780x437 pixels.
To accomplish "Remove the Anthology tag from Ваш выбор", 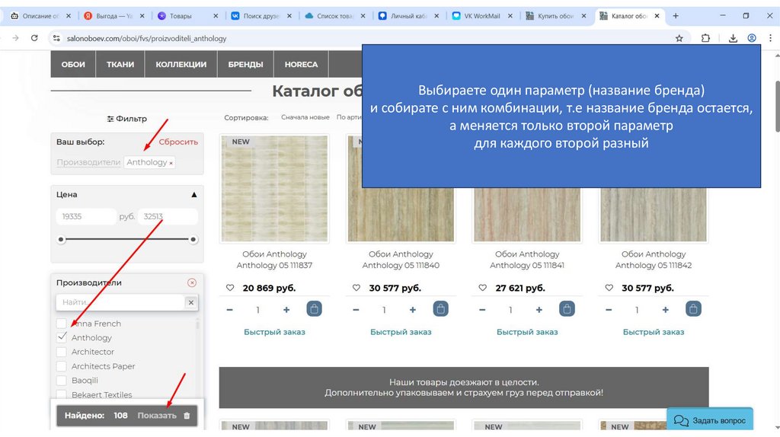I will tap(171, 163).
